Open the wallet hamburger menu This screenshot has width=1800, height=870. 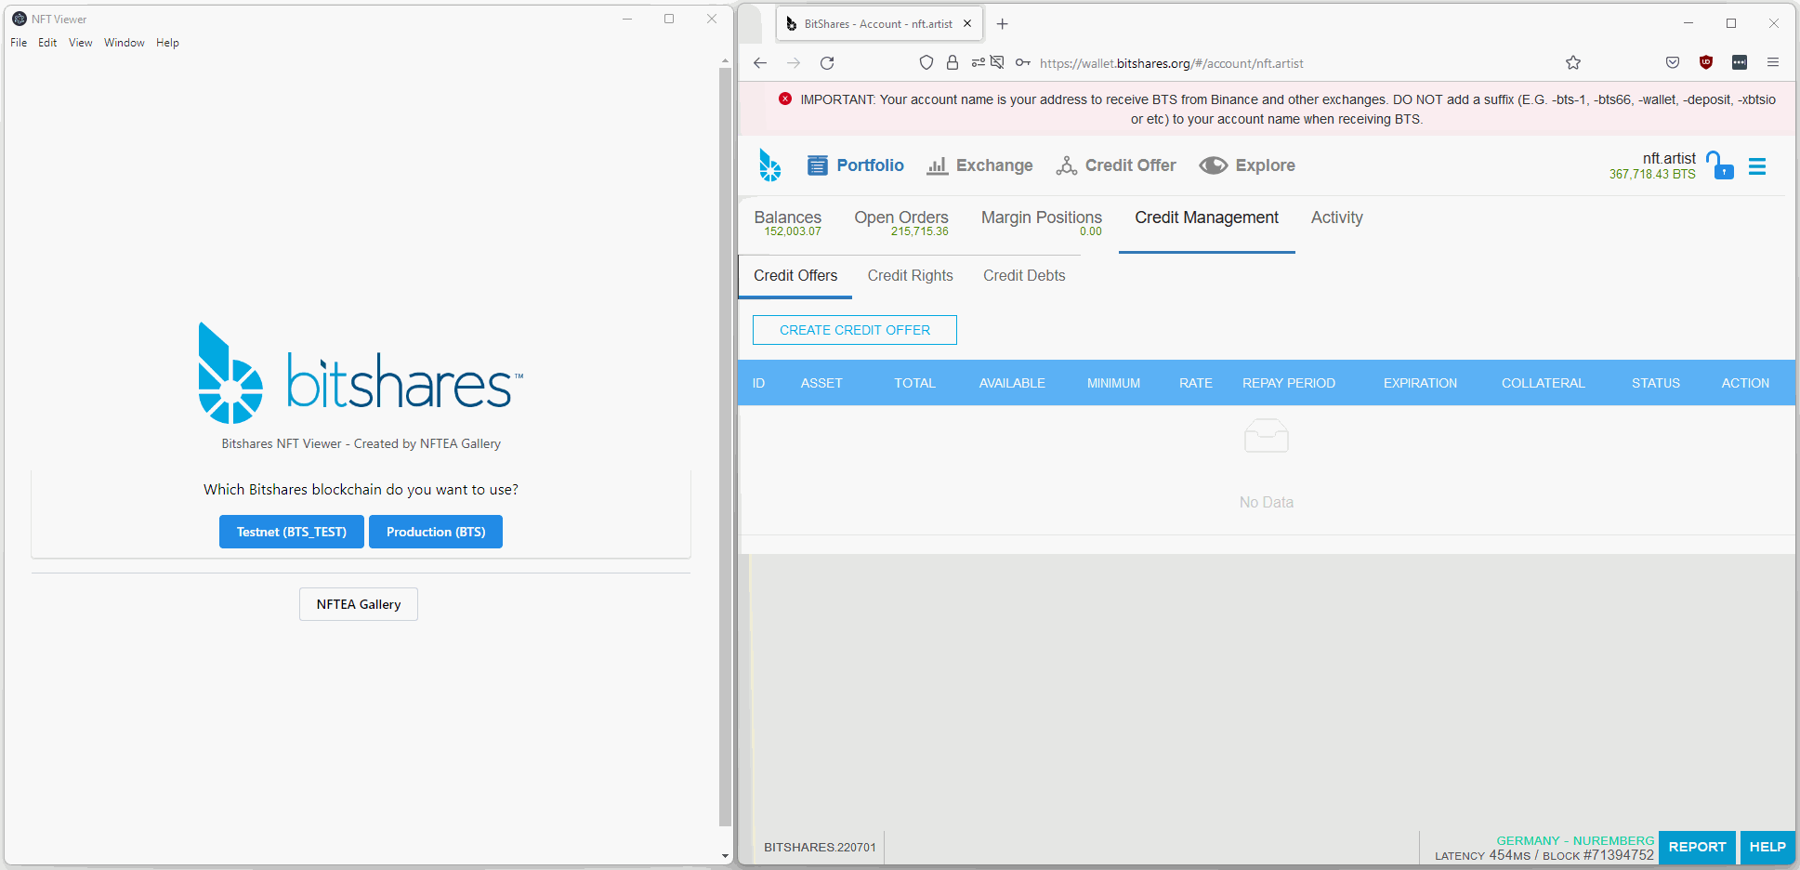click(x=1757, y=166)
